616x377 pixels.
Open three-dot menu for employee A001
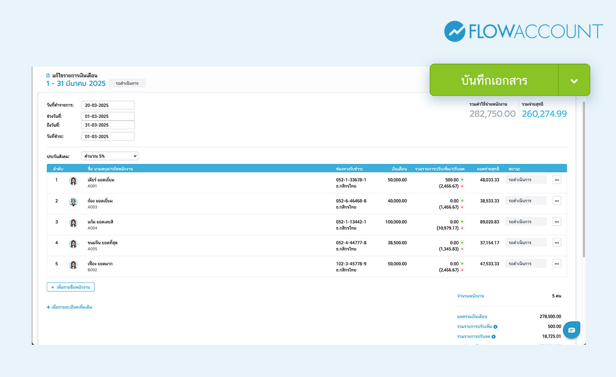click(x=556, y=180)
